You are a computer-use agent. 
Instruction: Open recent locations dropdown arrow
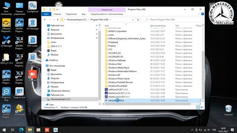[x=54, y=20]
